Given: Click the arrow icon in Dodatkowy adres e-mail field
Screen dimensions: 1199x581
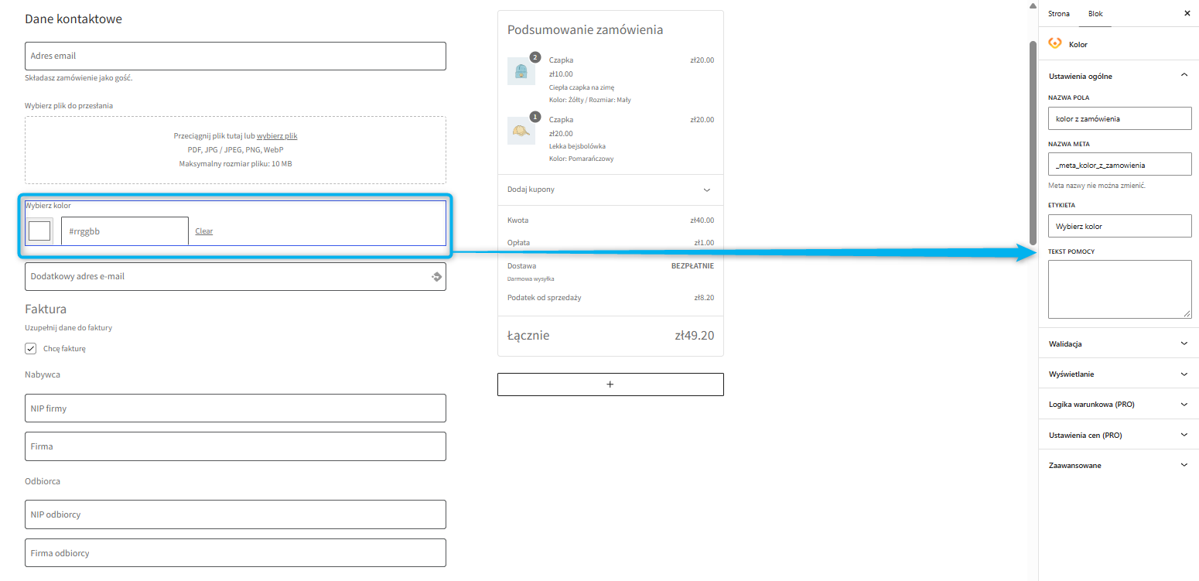Looking at the screenshot, I should tap(436, 276).
